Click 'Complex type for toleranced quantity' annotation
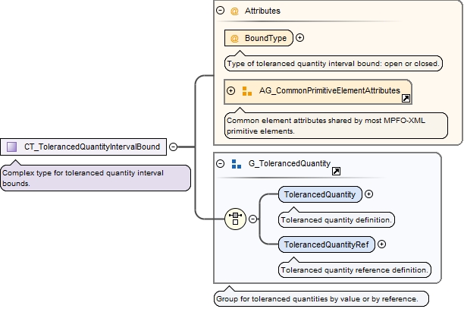This screenshot has width=464, height=309. (96, 178)
